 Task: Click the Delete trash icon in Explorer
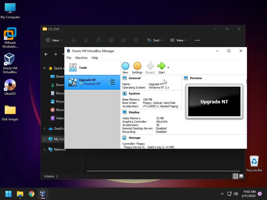pyautogui.click(x=136, y=40)
